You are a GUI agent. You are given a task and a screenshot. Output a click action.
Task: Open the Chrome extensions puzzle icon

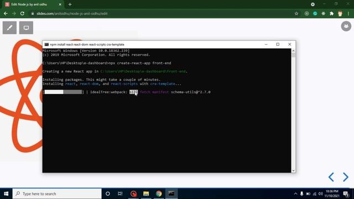331,13
